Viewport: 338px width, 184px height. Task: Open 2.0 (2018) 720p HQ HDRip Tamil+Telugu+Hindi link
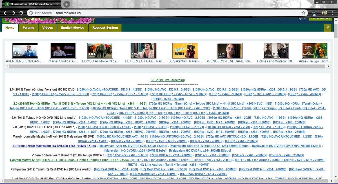[80, 104]
